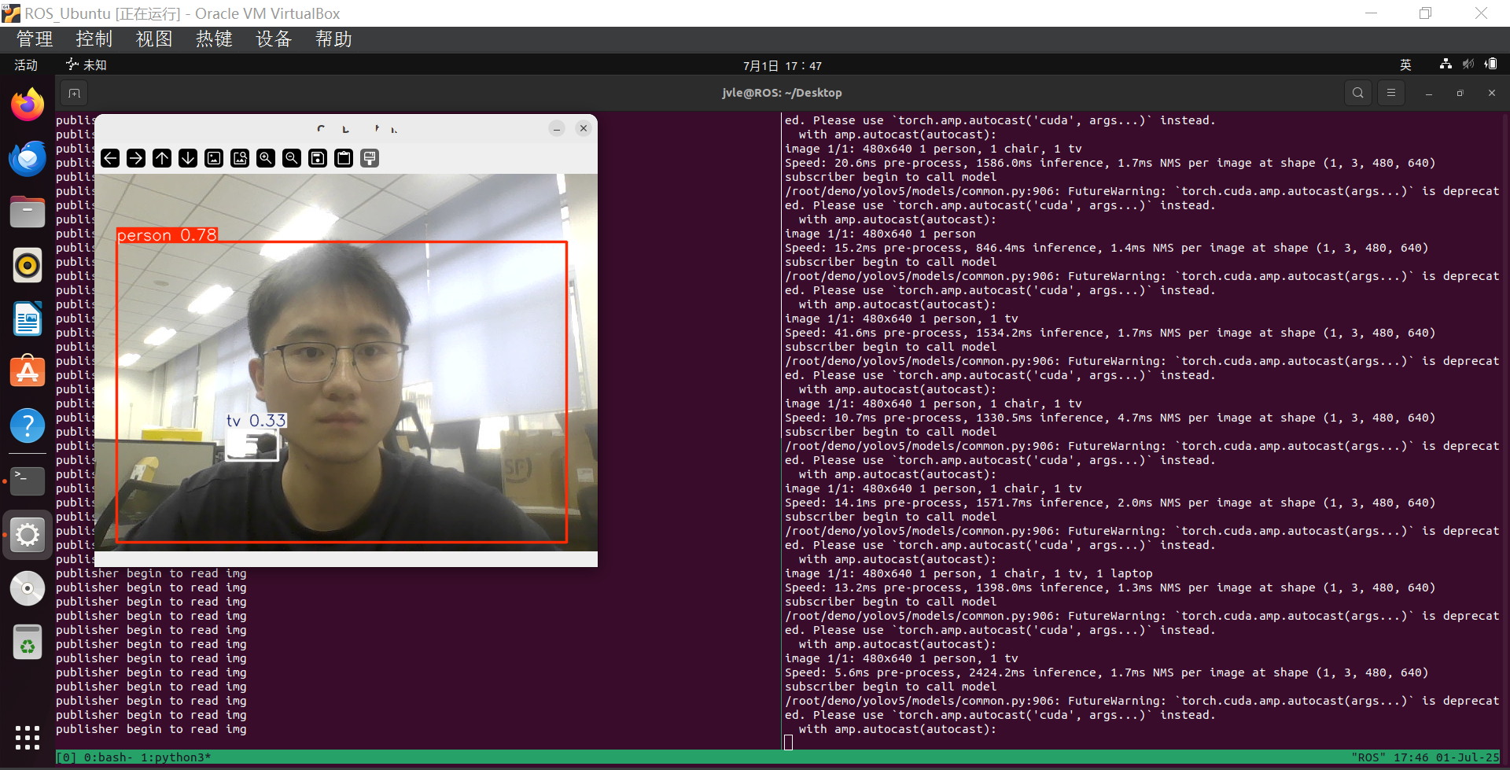Open the 视图 menu in VirtualBox
The height and width of the screenshot is (770, 1510).
(154, 39)
